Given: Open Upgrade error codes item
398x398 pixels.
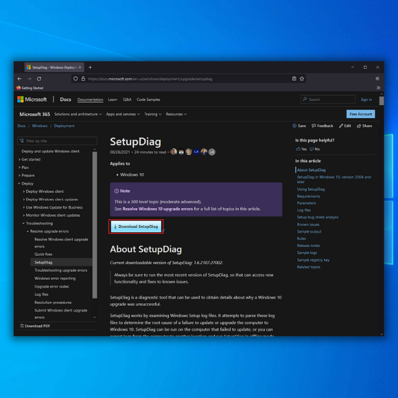Looking at the screenshot, I should point(52,287).
